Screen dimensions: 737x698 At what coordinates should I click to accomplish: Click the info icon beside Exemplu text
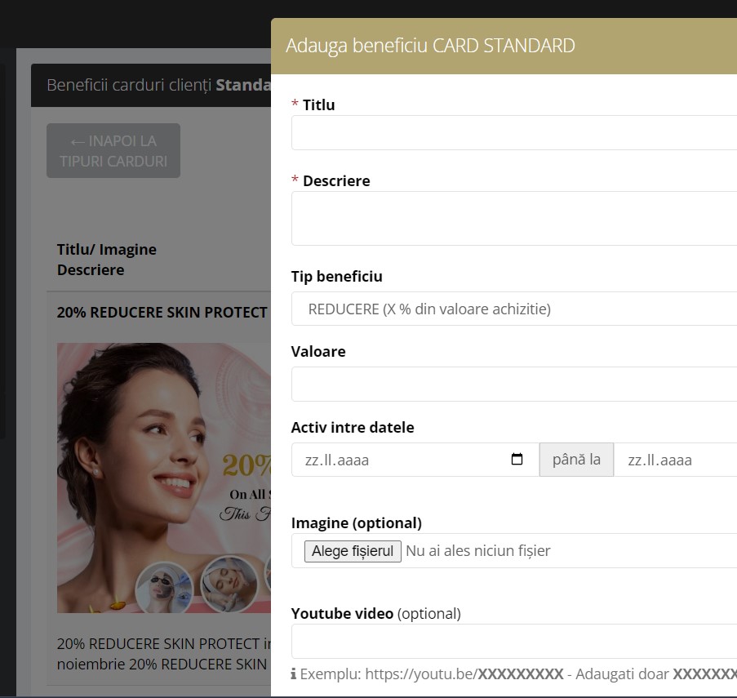[x=294, y=675]
